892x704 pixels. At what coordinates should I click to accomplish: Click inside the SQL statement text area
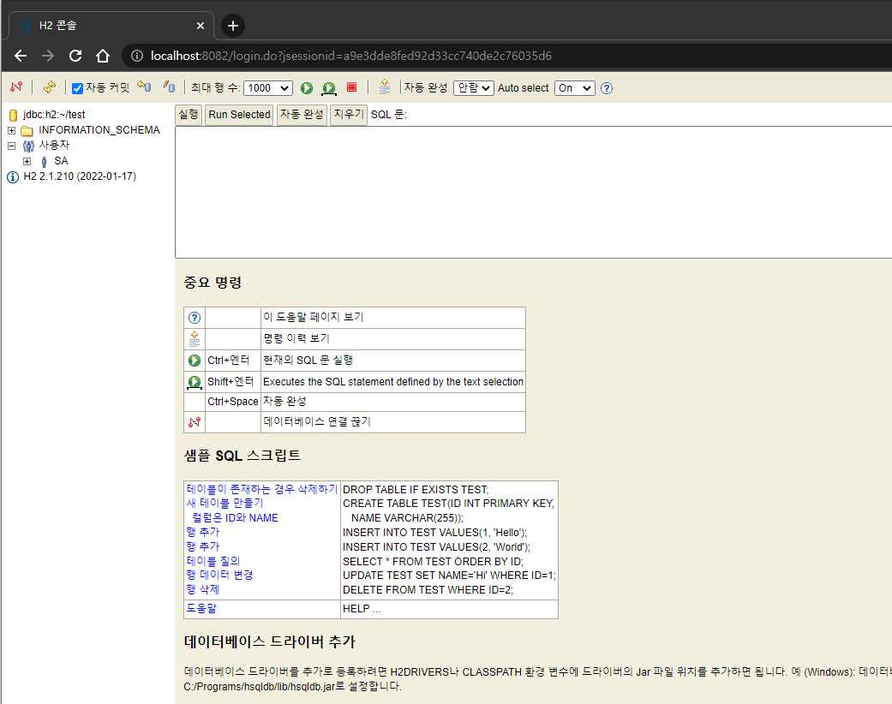click(514, 188)
